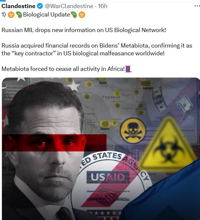Click the green microbe emoji before Biological
The image size is (200, 220).
[x=19, y=15]
